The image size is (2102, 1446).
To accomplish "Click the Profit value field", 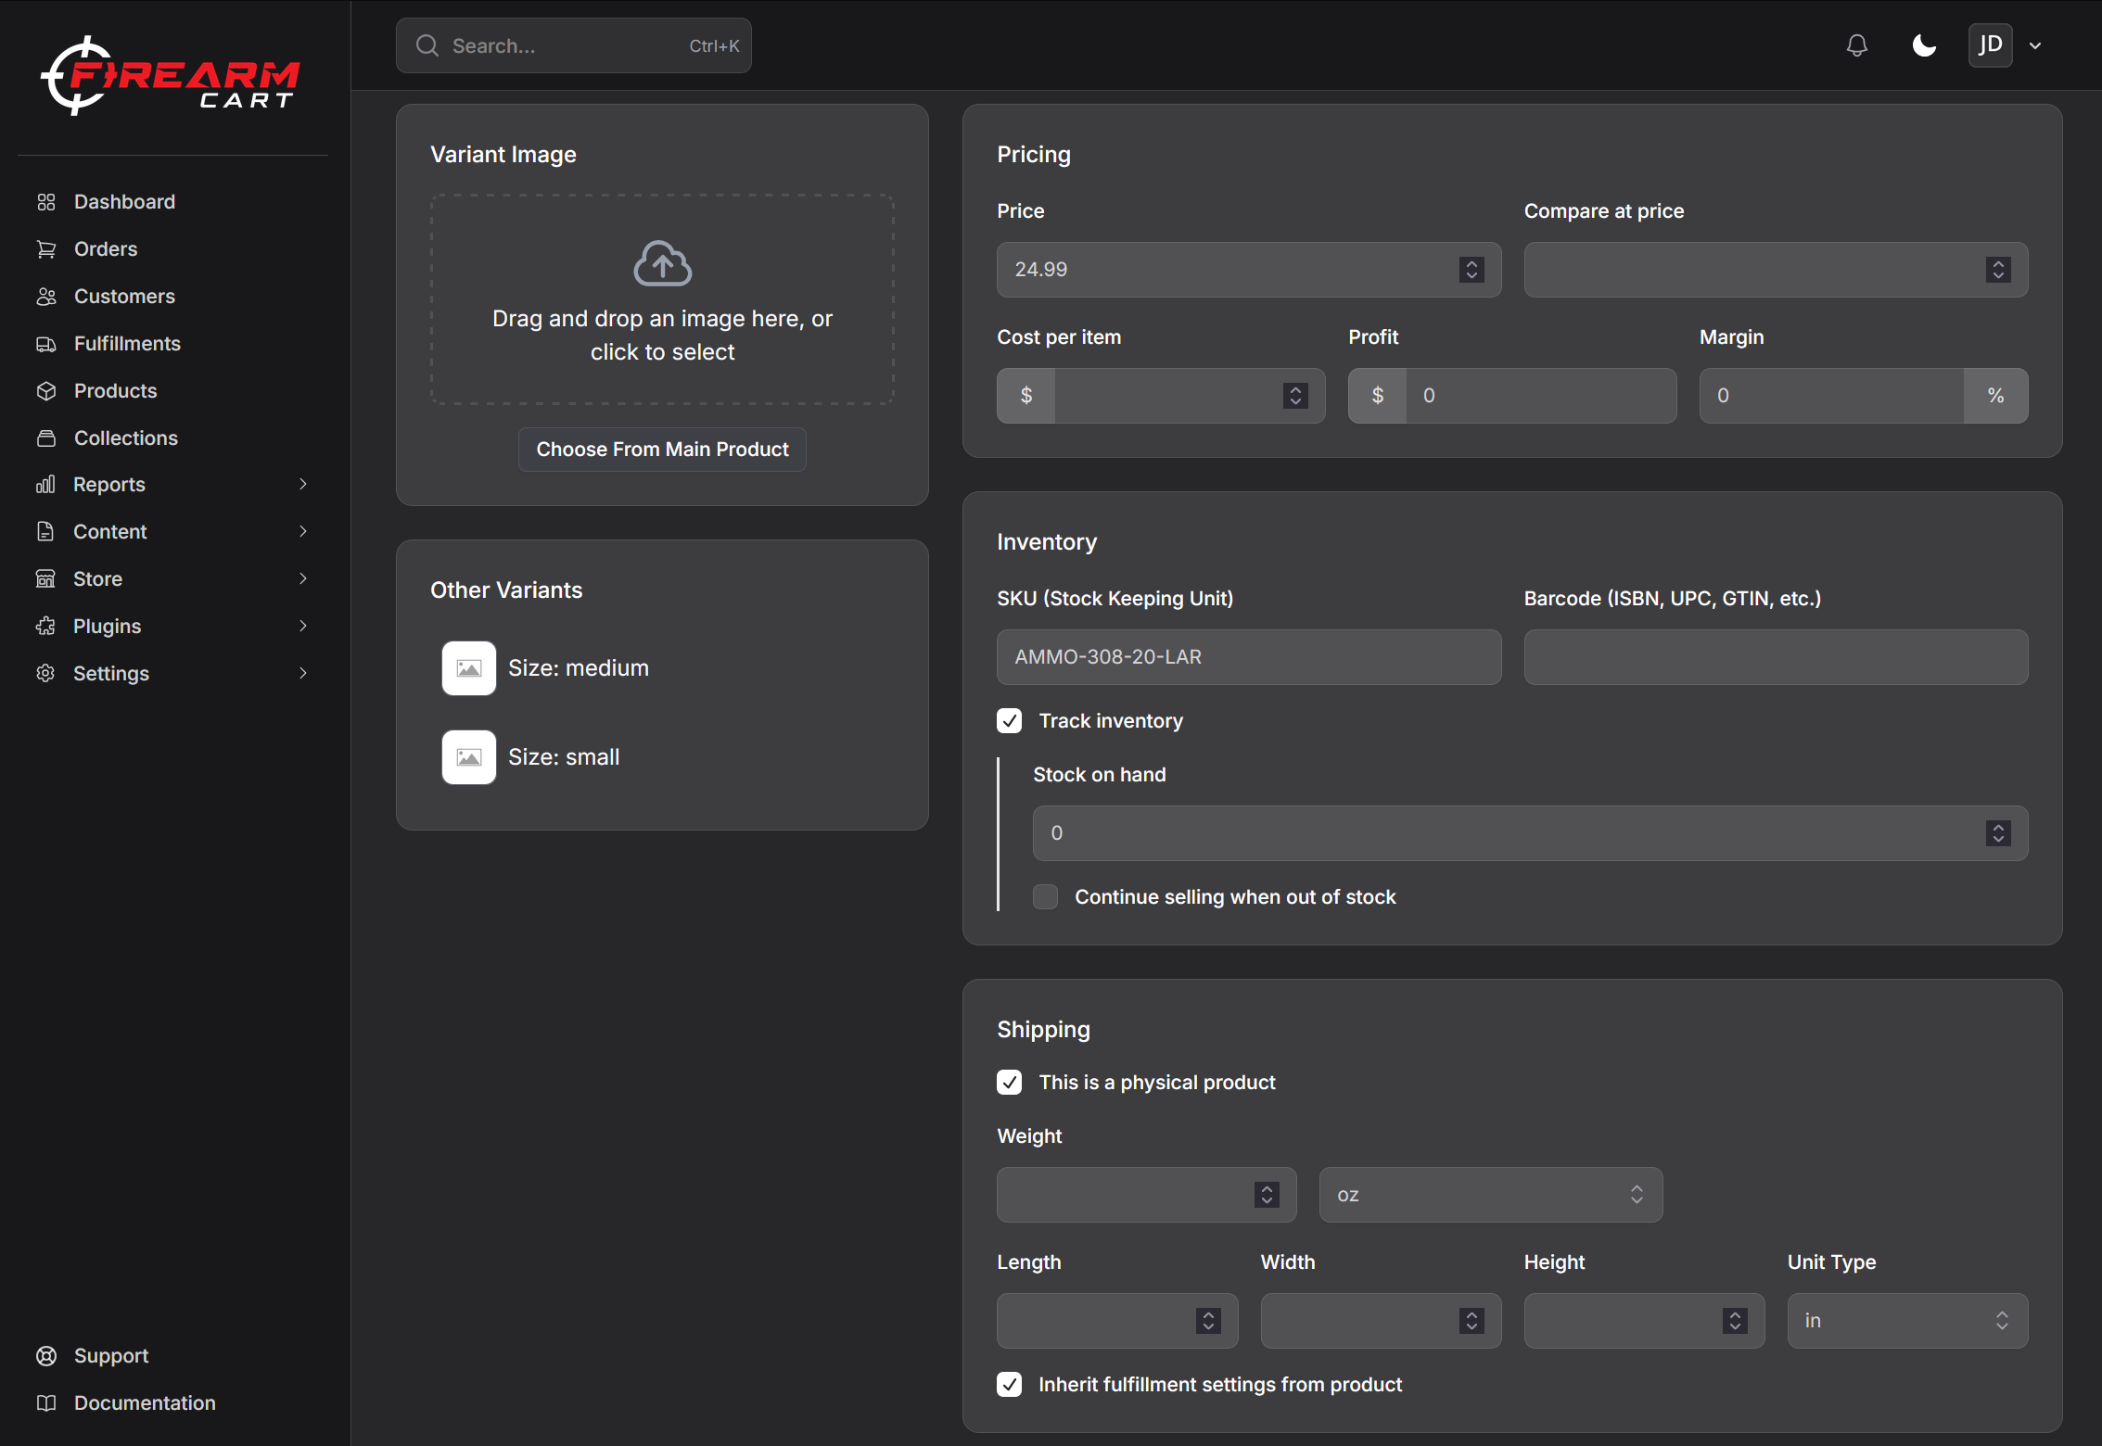I will tap(1541, 396).
